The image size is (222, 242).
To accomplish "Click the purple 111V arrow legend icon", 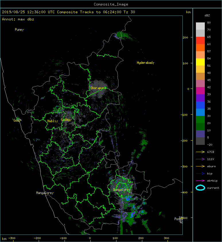I will pos(200,159).
